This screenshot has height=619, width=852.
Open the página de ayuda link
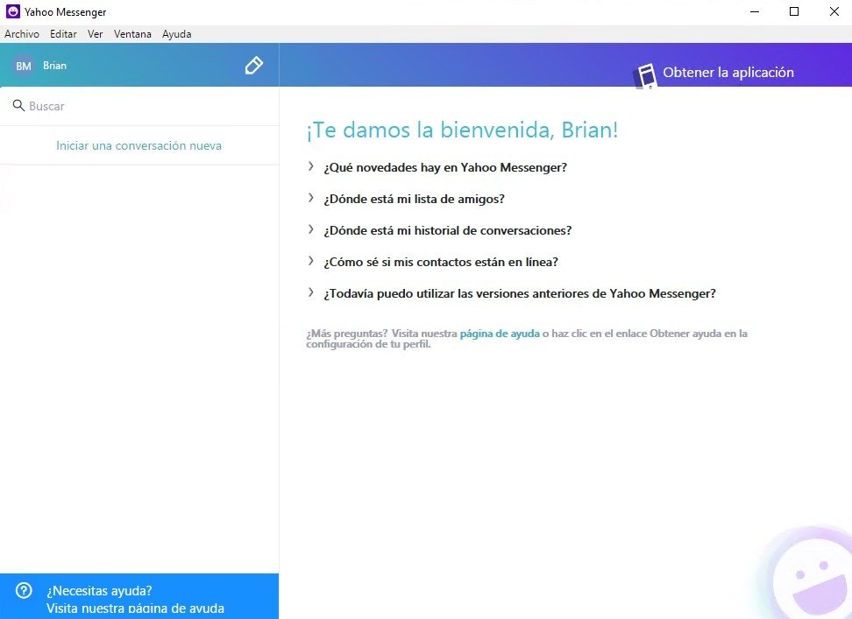tap(500, 334)
